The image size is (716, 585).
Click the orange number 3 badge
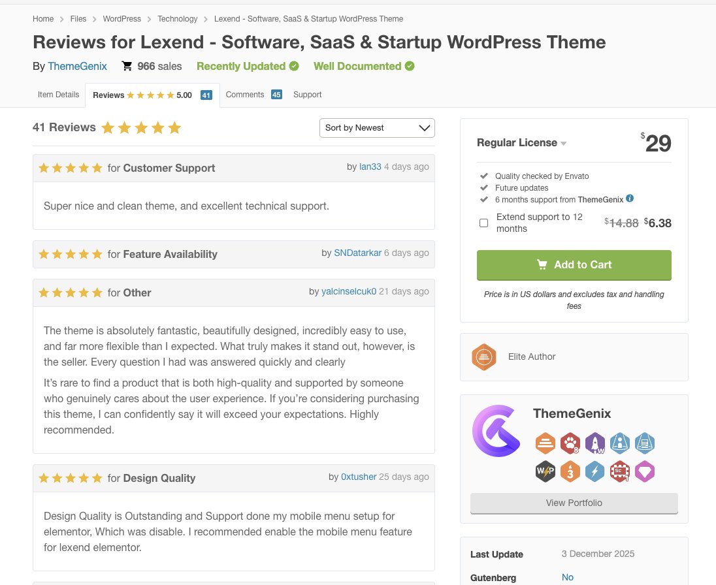click(x=570, y=471)
